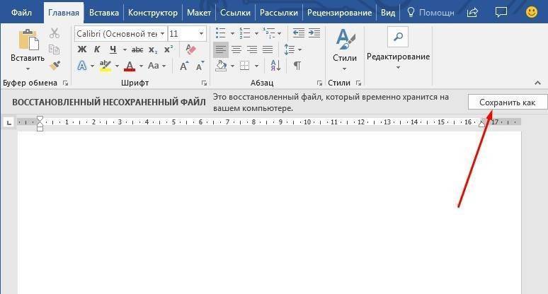Toggle italic formatting (К)
Viewport: 548px width, 294px height.
click(97, 49)
